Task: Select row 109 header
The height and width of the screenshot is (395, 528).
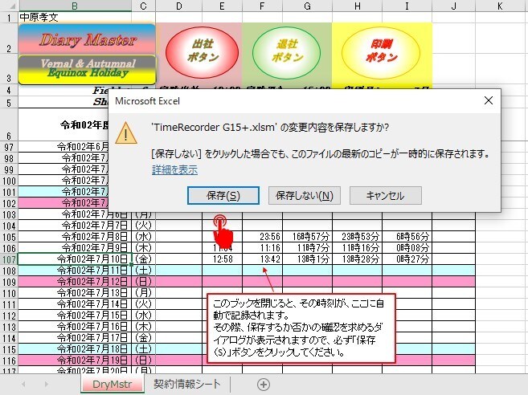Action: click(x=9, y=282)
